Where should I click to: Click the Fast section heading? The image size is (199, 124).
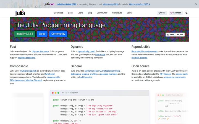[13, 47]
